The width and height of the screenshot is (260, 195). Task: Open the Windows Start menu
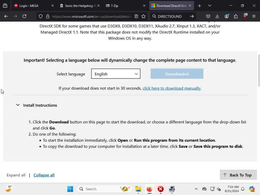click(70, 189)
